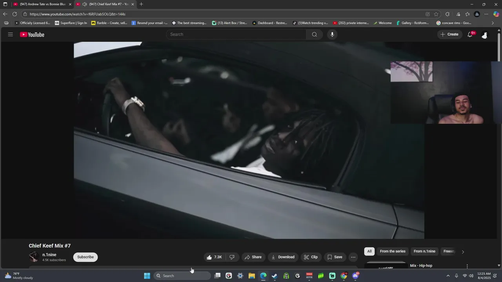Open the browser profile avatar
The image size is (502, 282).
coord(477,14)
